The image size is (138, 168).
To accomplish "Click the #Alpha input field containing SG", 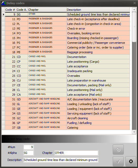I will [x=28, y=153].
